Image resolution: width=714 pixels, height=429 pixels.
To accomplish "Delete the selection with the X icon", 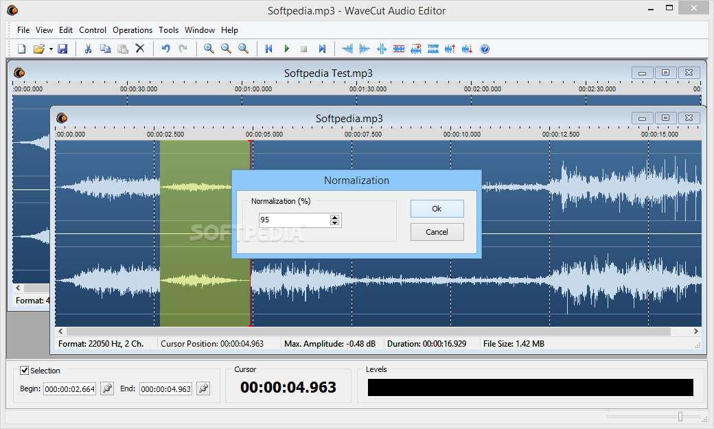I will (140, 48).
